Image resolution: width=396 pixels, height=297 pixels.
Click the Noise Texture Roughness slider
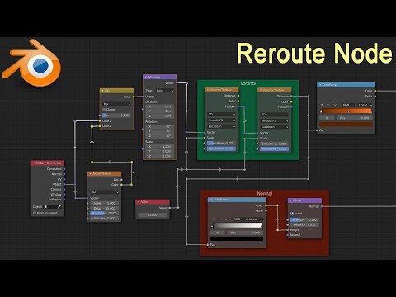105,213
